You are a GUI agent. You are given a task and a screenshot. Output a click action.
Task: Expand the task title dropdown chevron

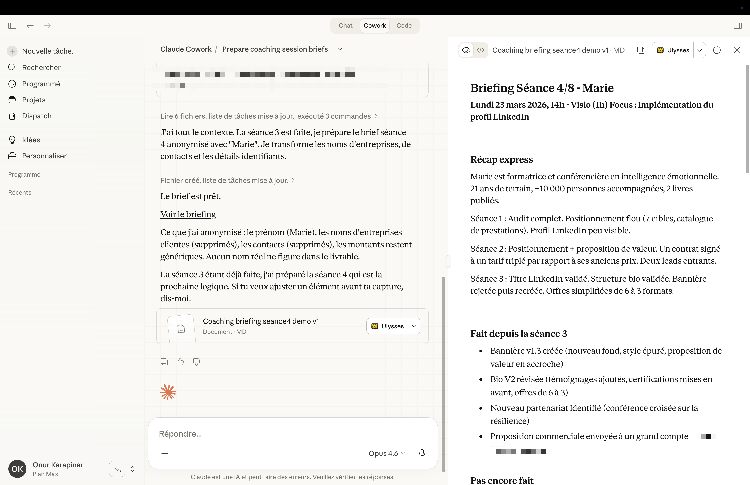pos(340,49)
